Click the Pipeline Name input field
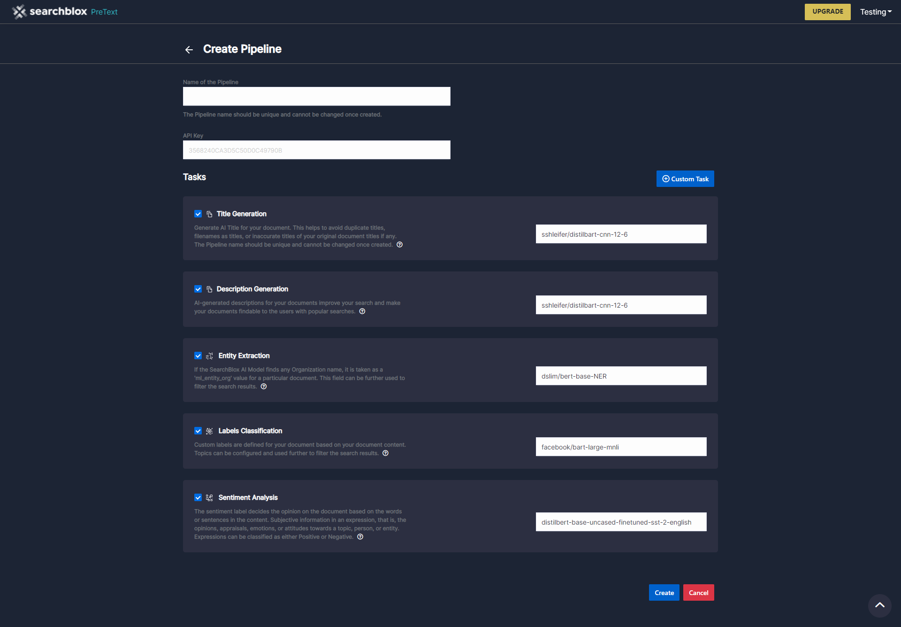 [316, 96]
